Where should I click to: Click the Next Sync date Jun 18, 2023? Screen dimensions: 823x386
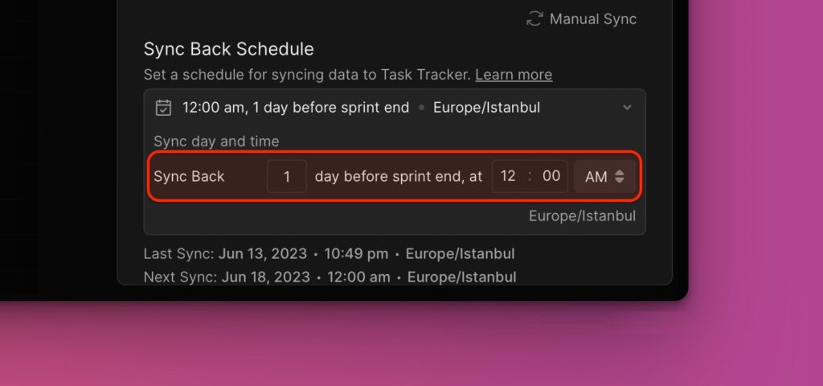coord(265,277)
